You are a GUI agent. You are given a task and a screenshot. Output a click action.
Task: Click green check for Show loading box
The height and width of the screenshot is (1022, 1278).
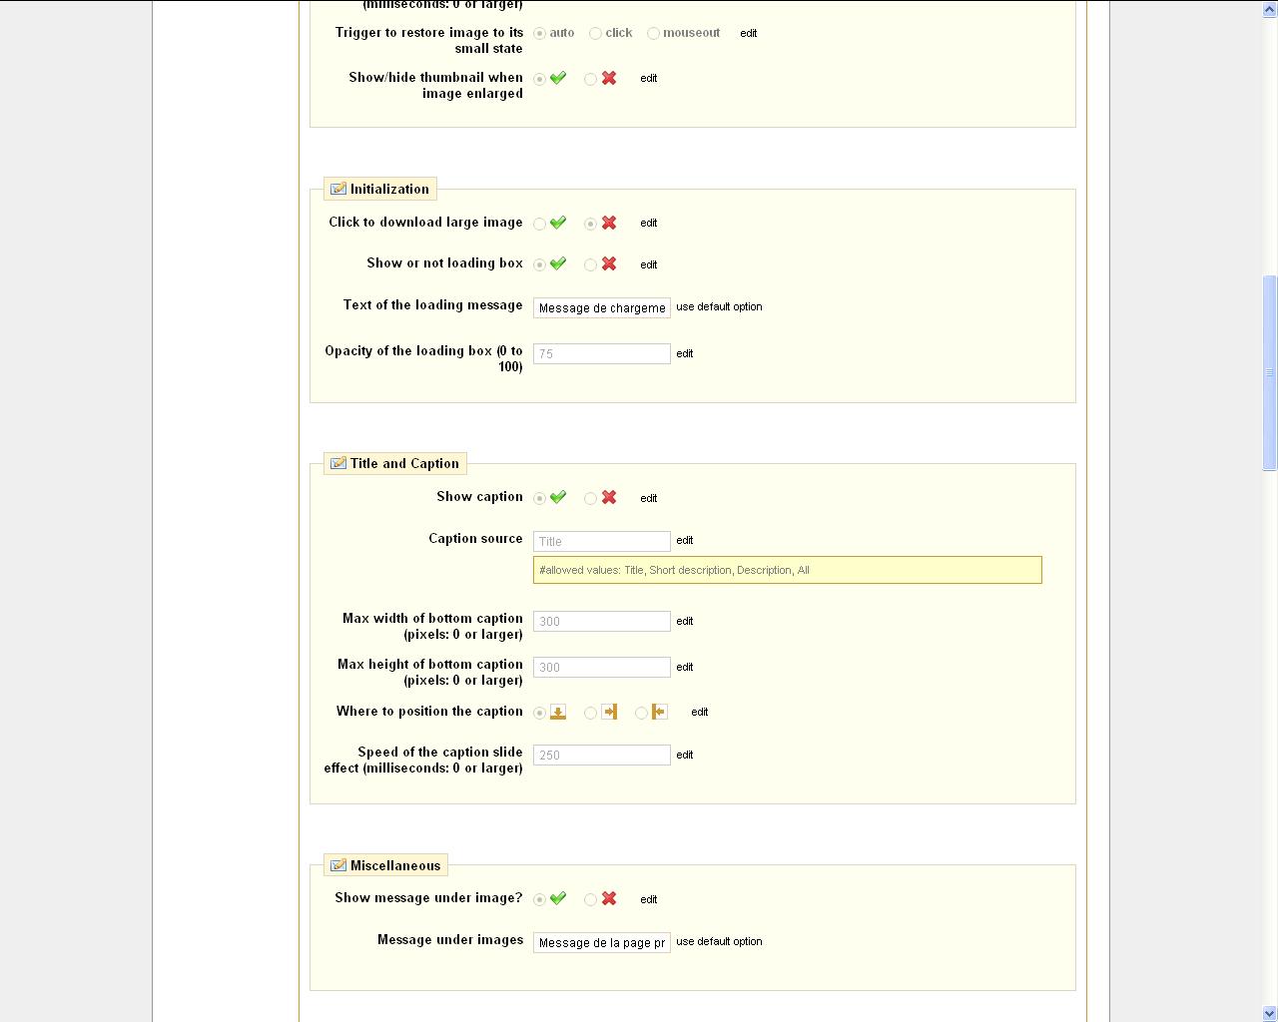558,263
